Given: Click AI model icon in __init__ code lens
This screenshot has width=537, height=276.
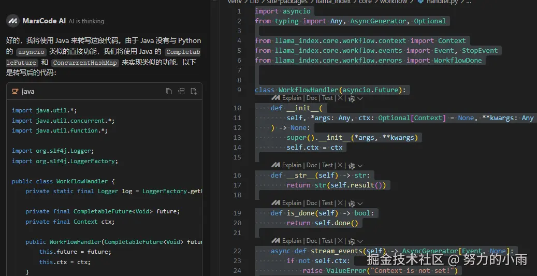Looking at the screenshot, I should point(352,98).
